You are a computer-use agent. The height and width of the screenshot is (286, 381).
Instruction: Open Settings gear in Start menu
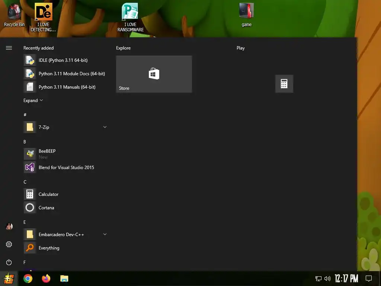coord(9,244)
